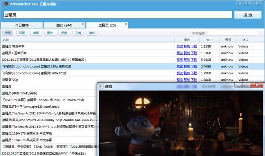The image size is (265, 156).
Task: Click 下载 for the 2.46GB row
Action: tap(194, 66)
